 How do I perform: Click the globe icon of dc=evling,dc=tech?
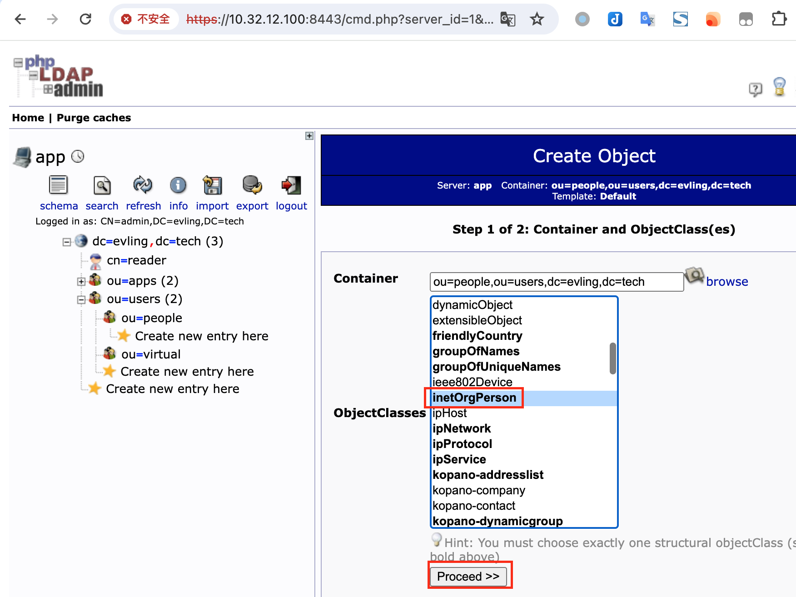point(81,241)
